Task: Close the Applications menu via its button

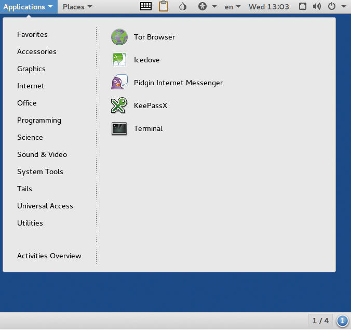Action: point(29,7)
